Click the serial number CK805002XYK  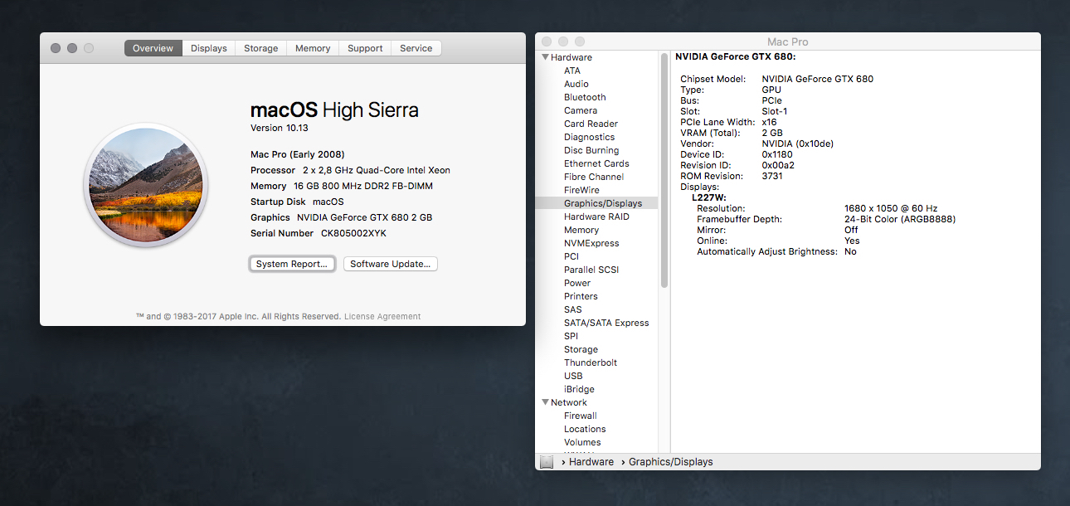pos(353,233)
